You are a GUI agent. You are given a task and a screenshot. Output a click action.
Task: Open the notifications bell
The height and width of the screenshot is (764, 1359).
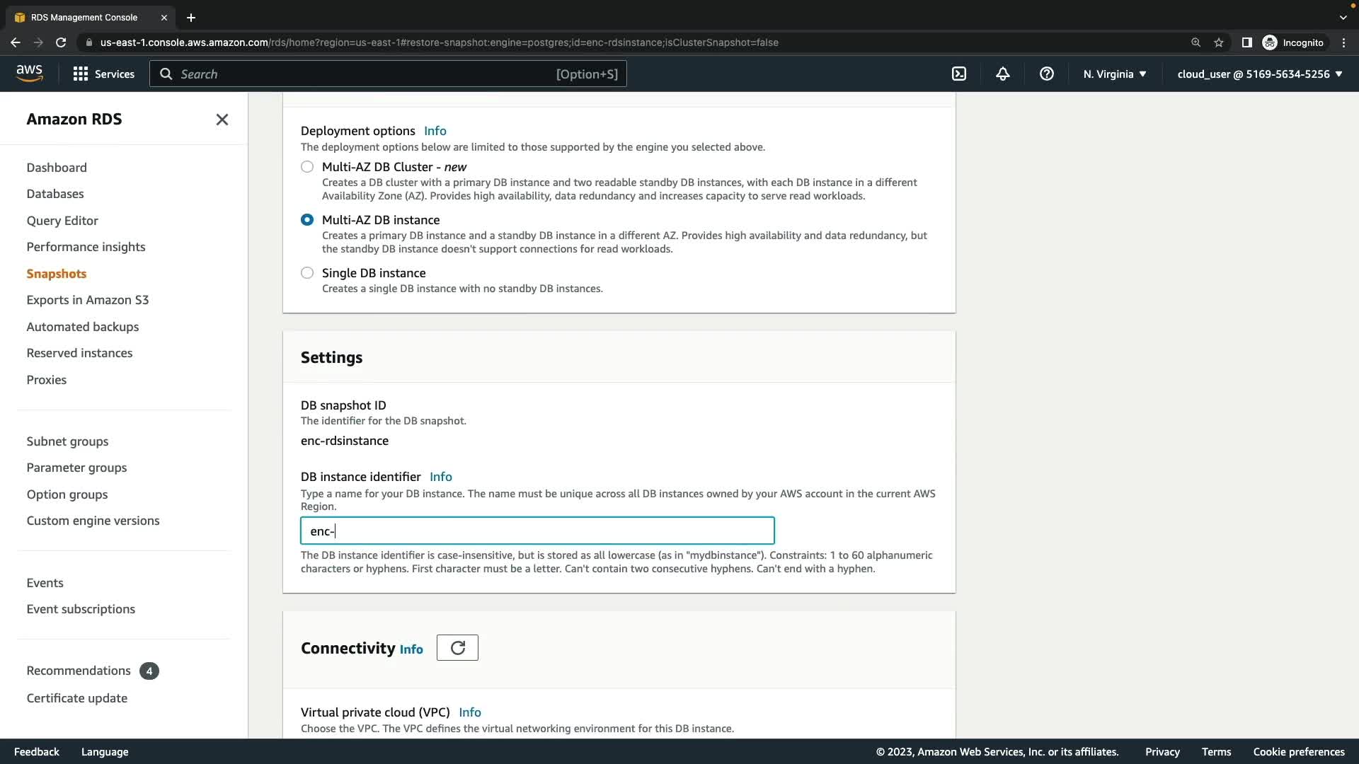1002,74
